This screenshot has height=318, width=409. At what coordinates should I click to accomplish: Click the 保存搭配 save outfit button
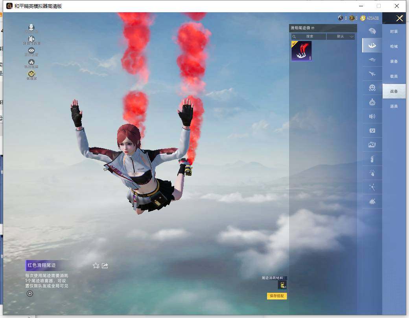(277, 296)
